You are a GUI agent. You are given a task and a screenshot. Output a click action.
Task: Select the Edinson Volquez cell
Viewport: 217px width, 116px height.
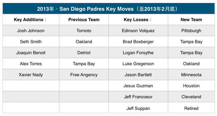tap(138, 31)
